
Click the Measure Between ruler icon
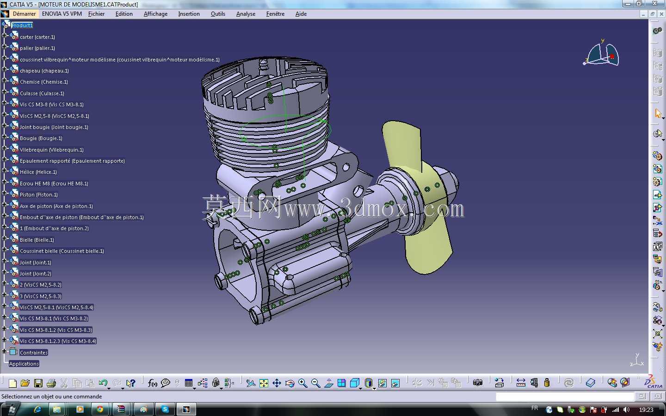tap(521, 383)
